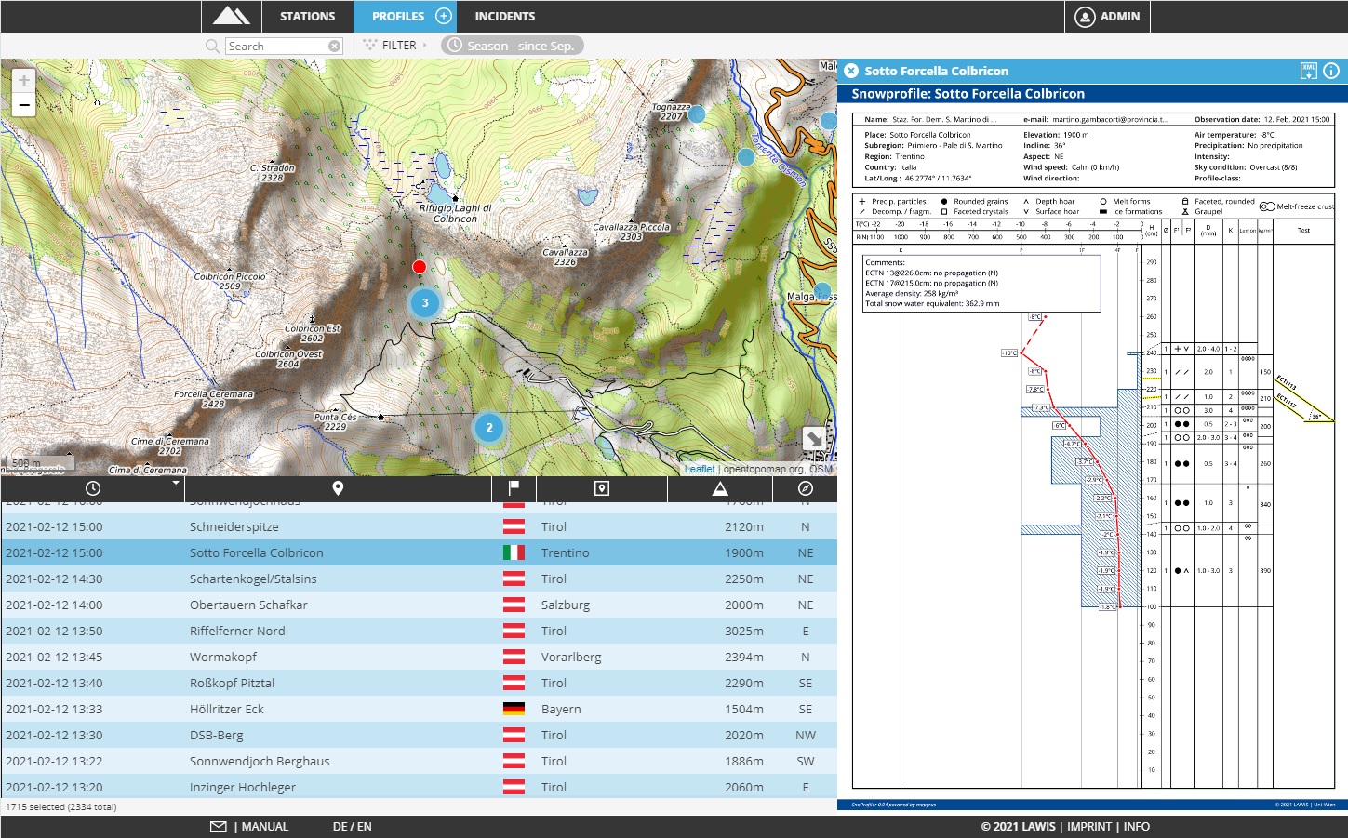Select the DSB-Berg profile row
The image size is (1348, 838).
[x=419, y=735]
